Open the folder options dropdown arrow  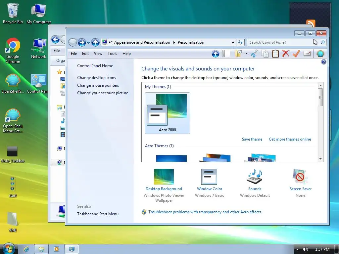coord(246,54)
